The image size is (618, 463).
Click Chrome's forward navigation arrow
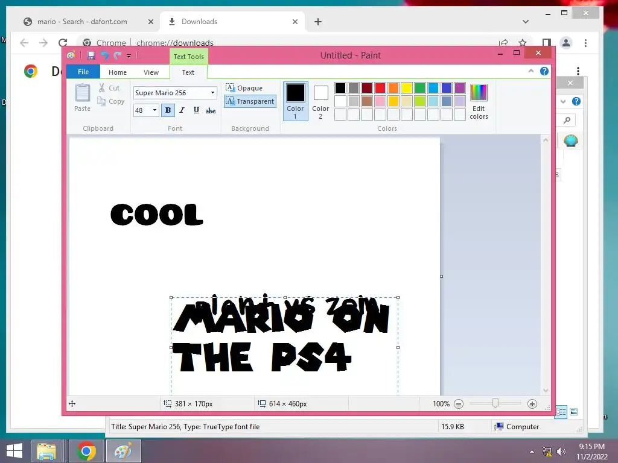[43, 43]
